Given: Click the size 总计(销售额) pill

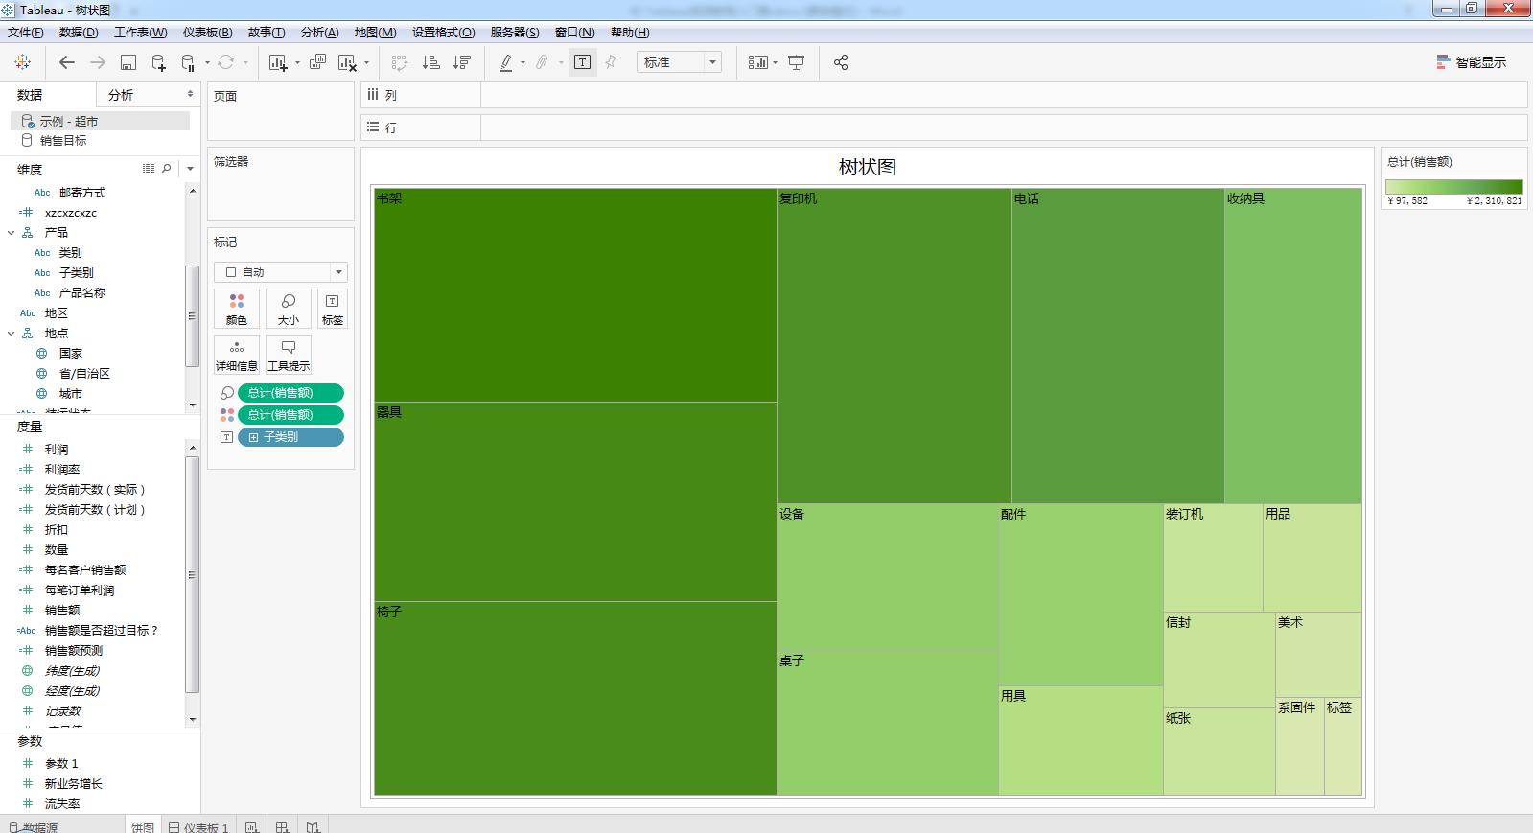Looking at the screenshot, I should [x=290, y=393].
